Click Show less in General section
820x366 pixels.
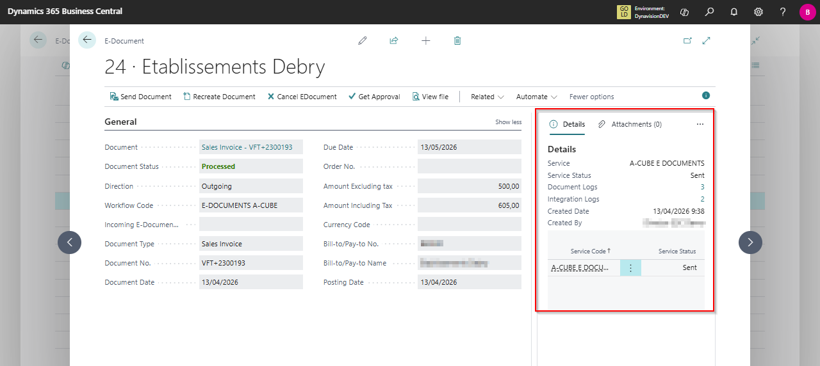click(508, 122)
